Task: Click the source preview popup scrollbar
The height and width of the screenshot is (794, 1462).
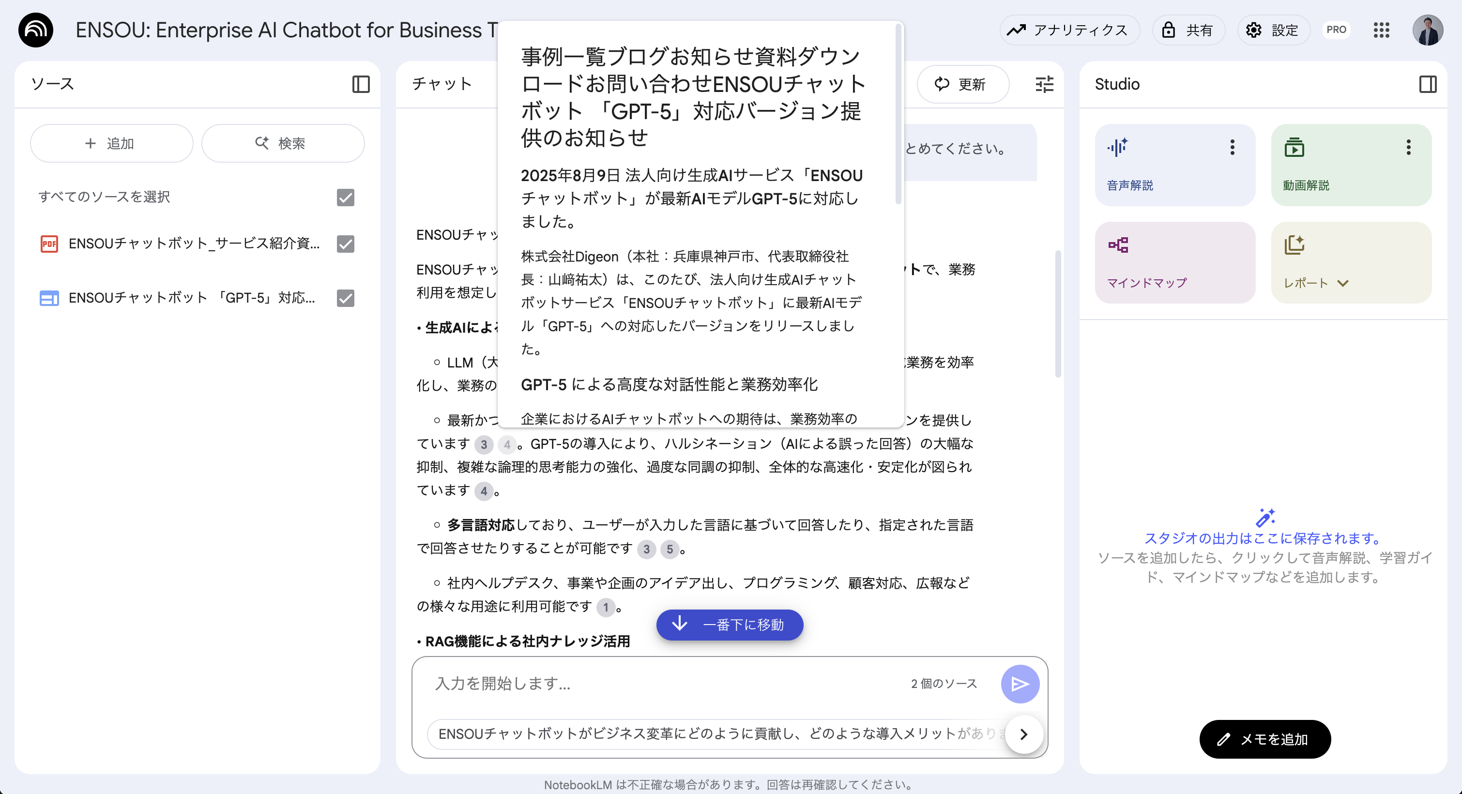Action: coord(898,113)
